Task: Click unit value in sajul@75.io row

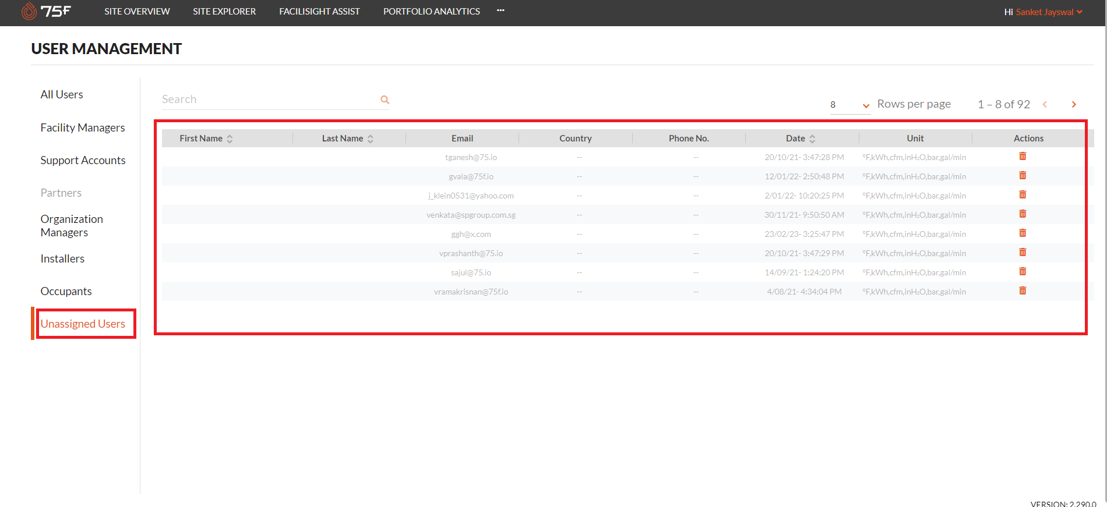Action: point(914,272)
